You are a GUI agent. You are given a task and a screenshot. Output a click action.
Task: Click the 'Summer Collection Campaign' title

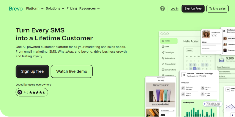pyautogui.click(x=200, y=74)
